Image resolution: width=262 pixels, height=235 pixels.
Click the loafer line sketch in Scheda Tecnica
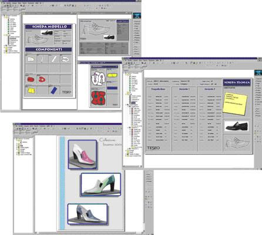coord(237,143)
